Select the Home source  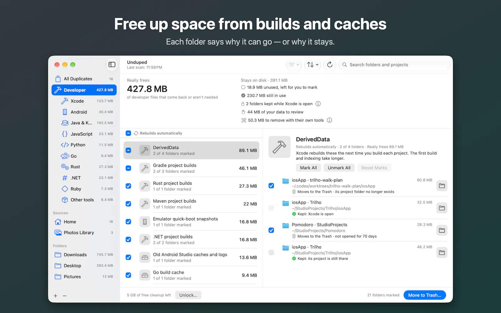(84, 222)
